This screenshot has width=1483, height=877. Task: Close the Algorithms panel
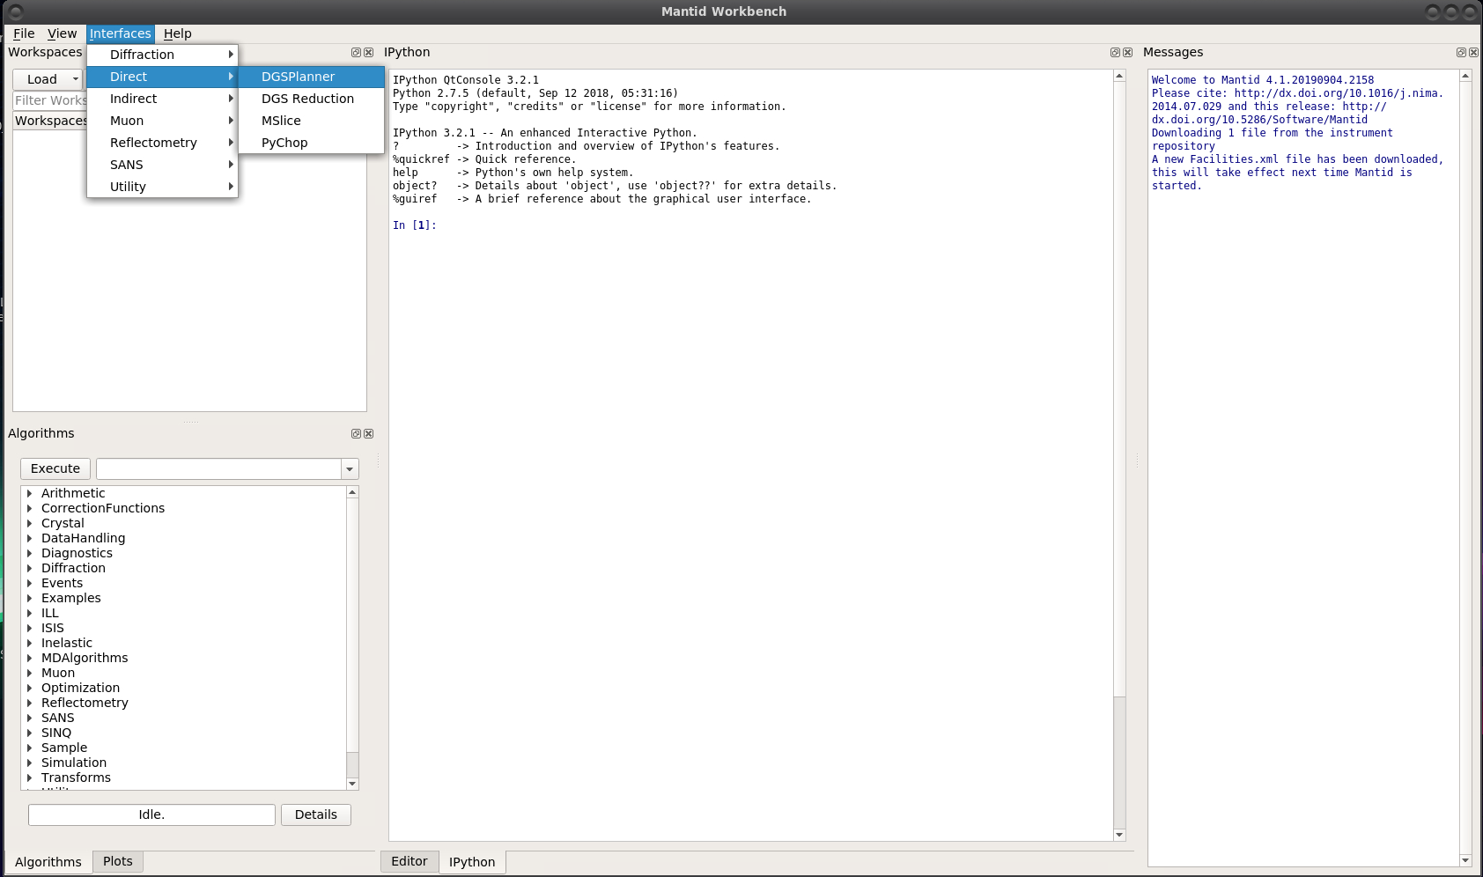[x=369, y=434]
